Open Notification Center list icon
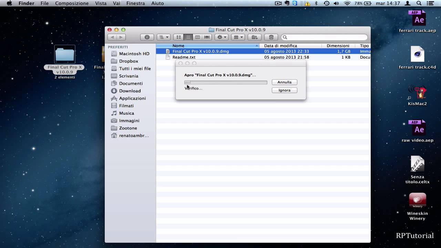The image size is (441, 248). click(430, 3)
